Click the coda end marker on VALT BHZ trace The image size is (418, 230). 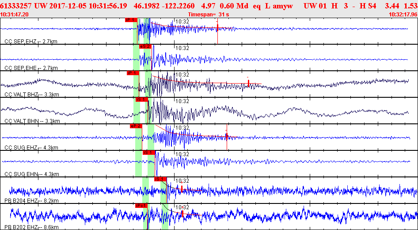[x=248, y=82]
